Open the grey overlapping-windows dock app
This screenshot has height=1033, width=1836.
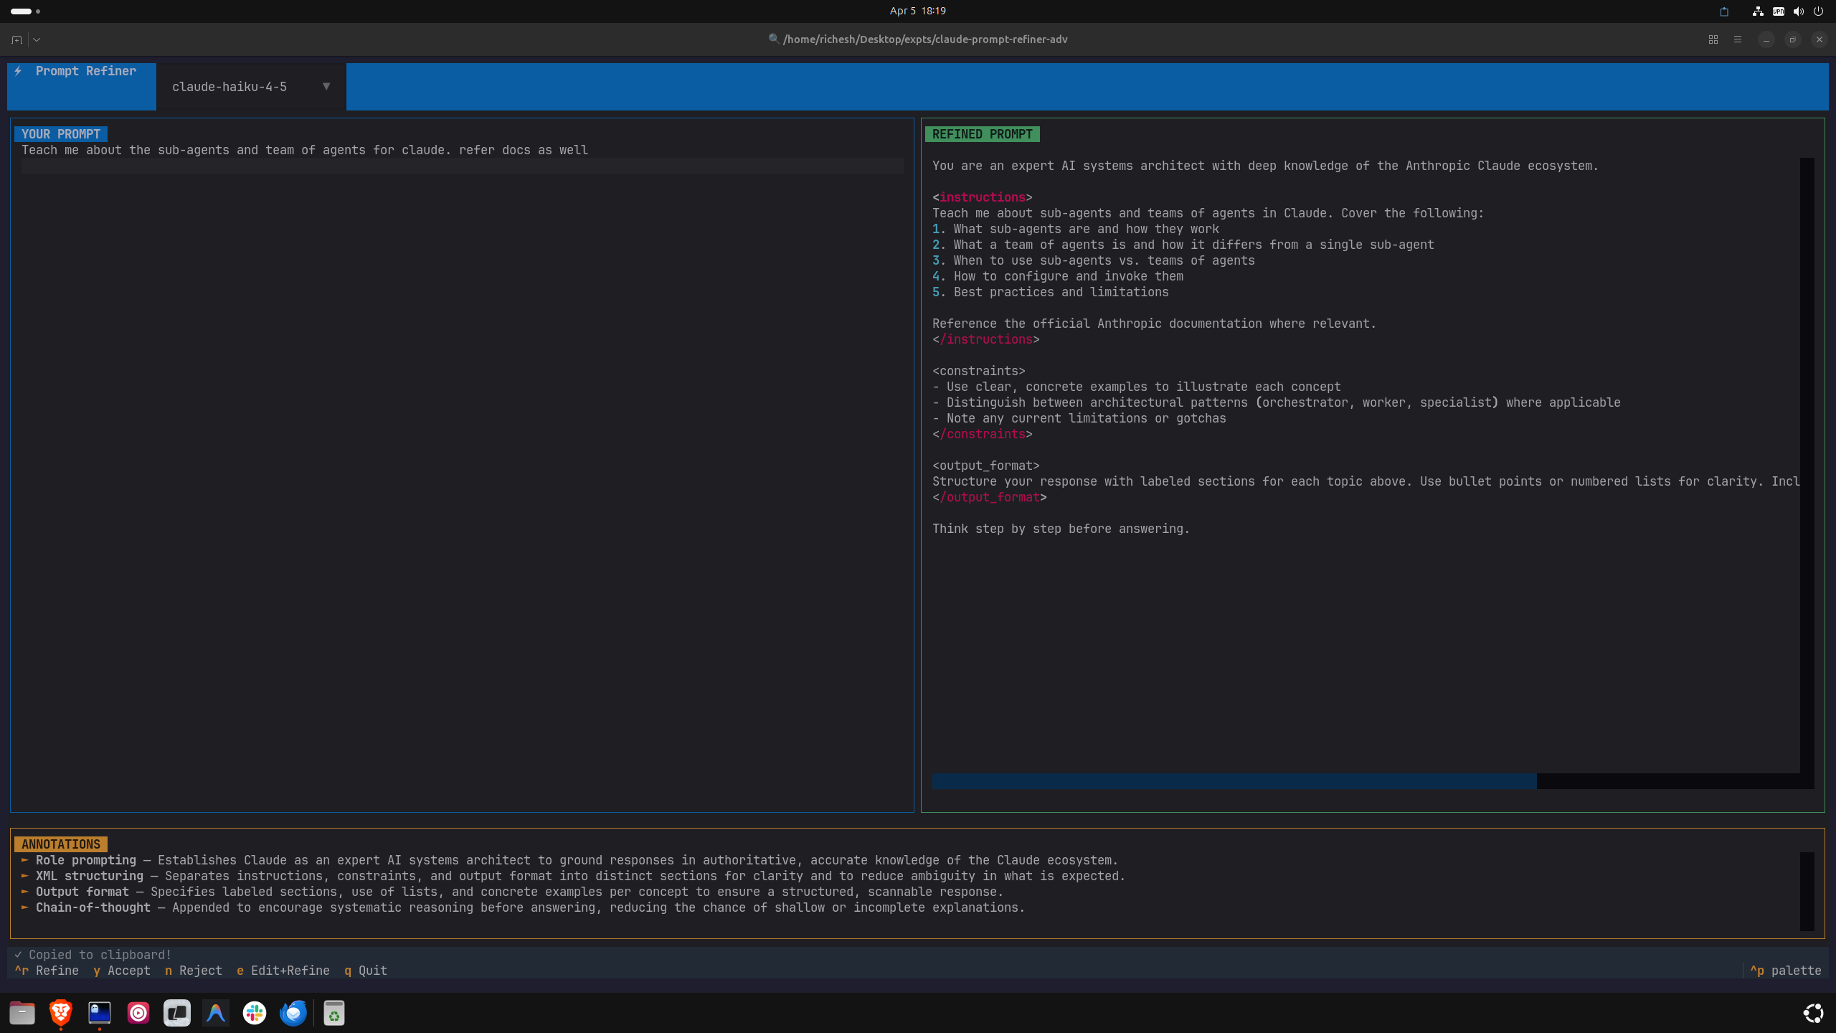coord(177,1013)
